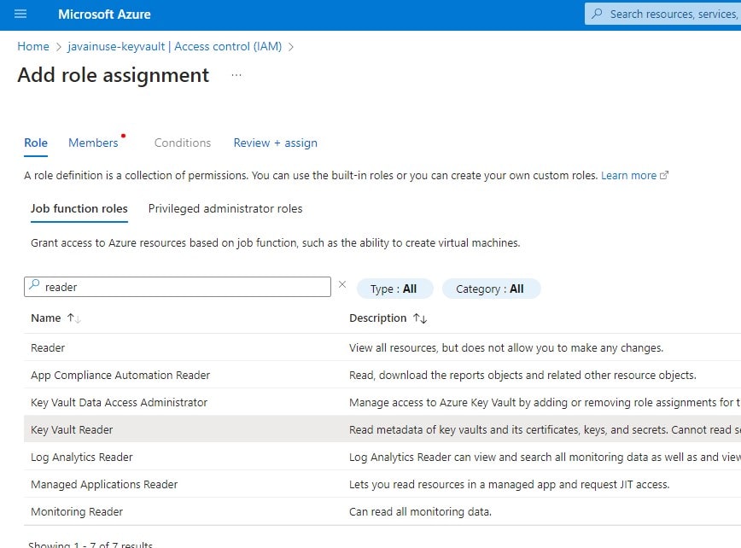741x548 pixels.
Task: Click description 'Lets you read resources in a managed app'
Action: (x=509, y=484)
